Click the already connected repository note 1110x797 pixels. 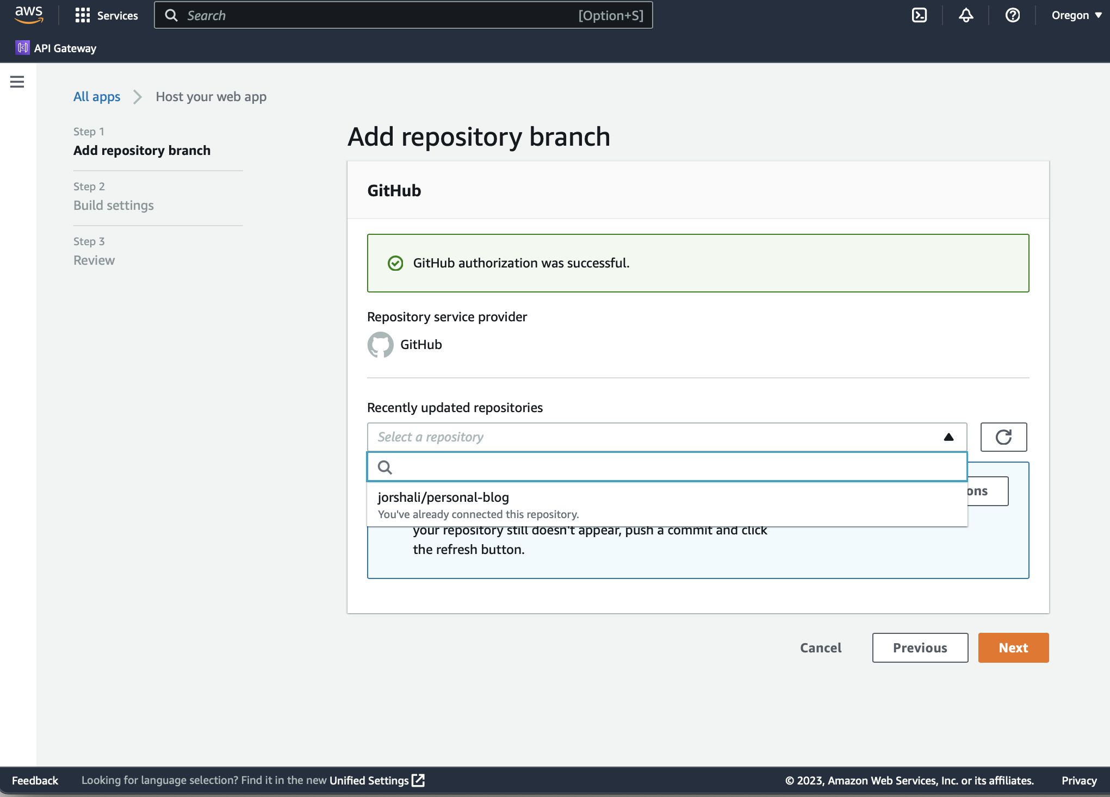pyautogui.click(x=478, y=514)
